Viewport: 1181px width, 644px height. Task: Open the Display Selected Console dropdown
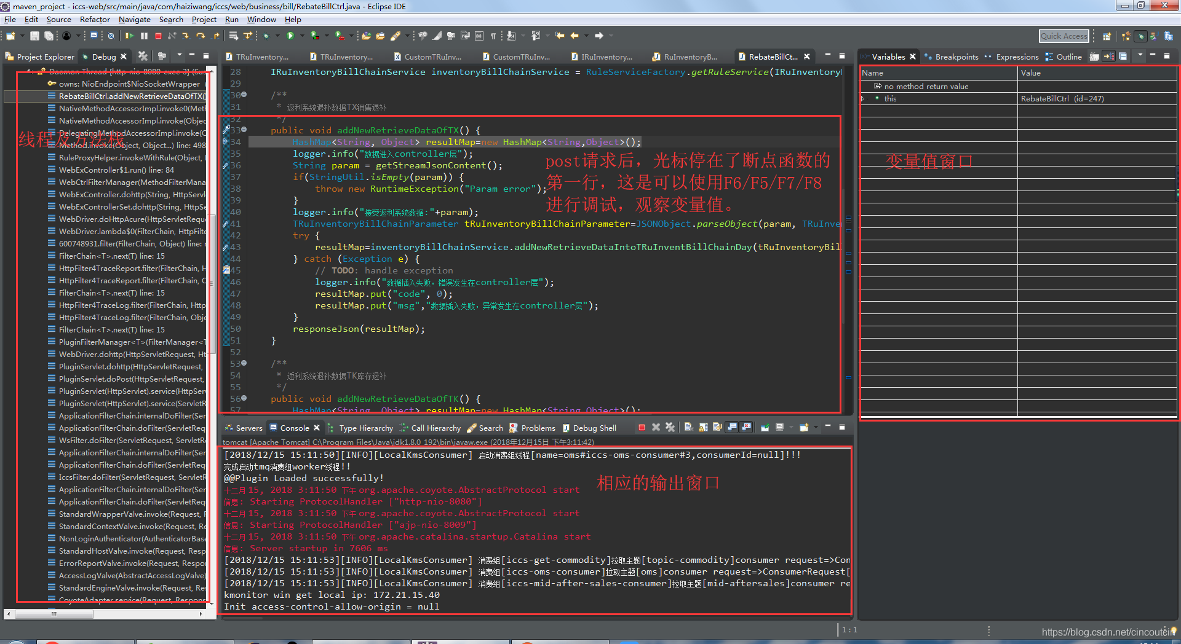pos(791,428)
